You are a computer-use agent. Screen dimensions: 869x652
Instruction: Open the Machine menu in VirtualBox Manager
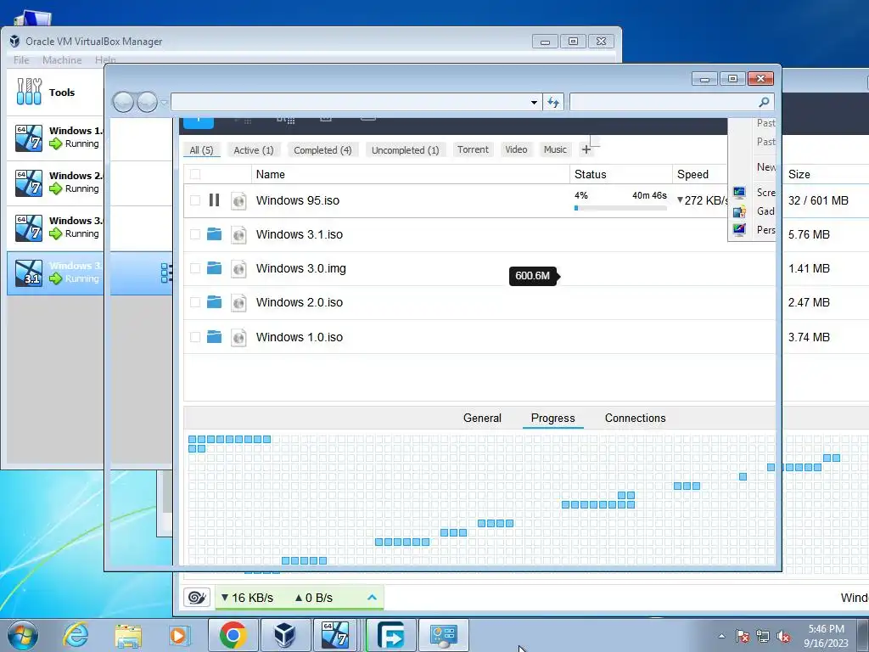point(62,60)
